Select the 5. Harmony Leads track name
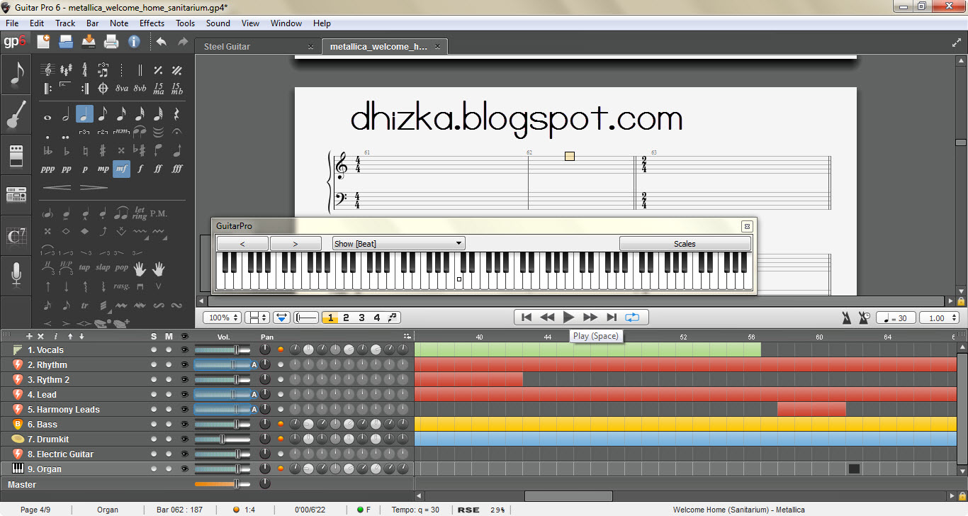The image size is (968, 516). pyautogui.click(x=64, y=410)
